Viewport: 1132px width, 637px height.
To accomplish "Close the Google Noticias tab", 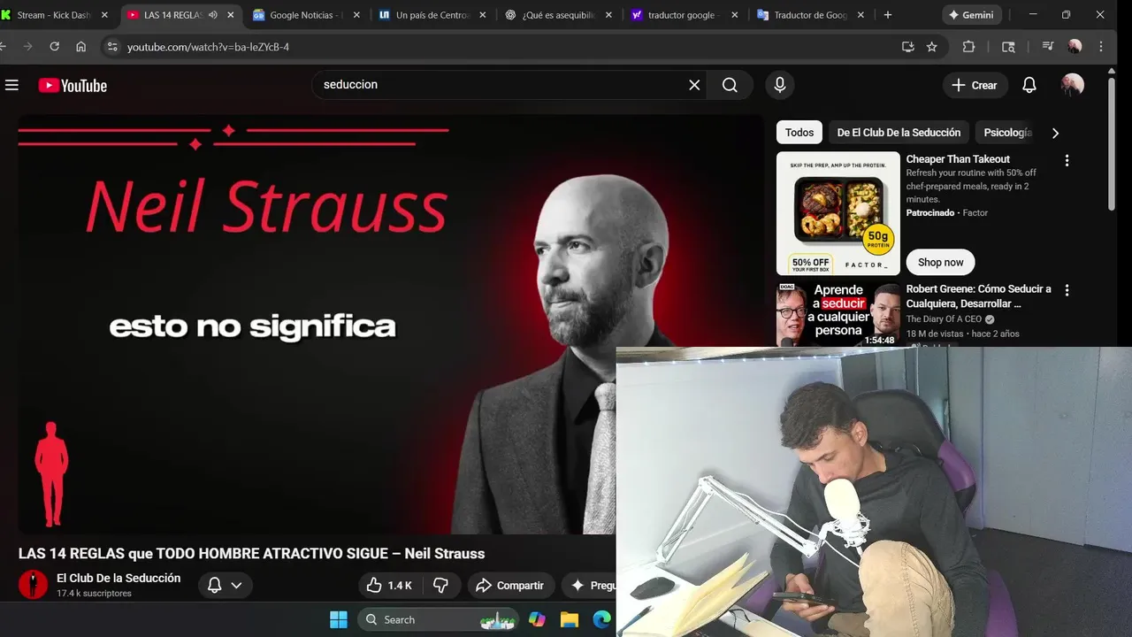I will tap(356, 15).
